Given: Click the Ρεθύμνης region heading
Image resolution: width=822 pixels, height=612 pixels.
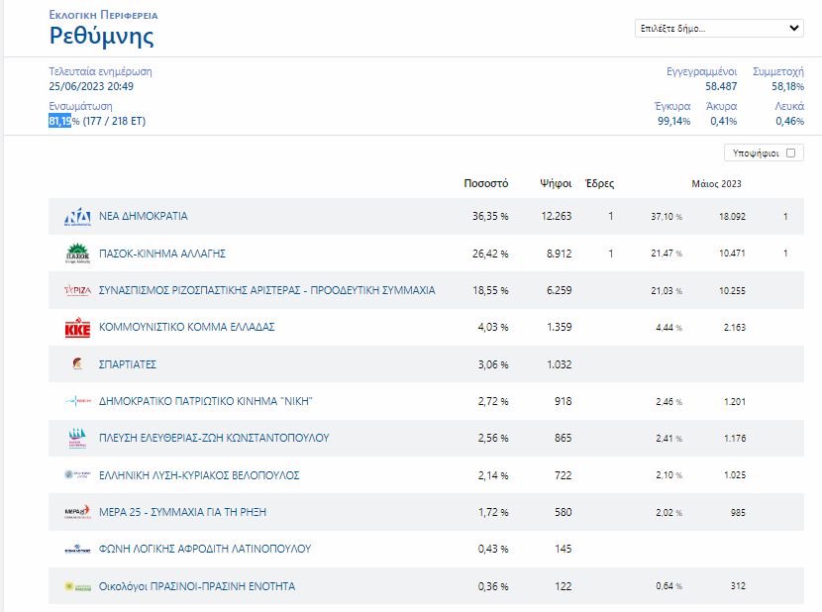Looking at the screenshot, I should (102, 37).
